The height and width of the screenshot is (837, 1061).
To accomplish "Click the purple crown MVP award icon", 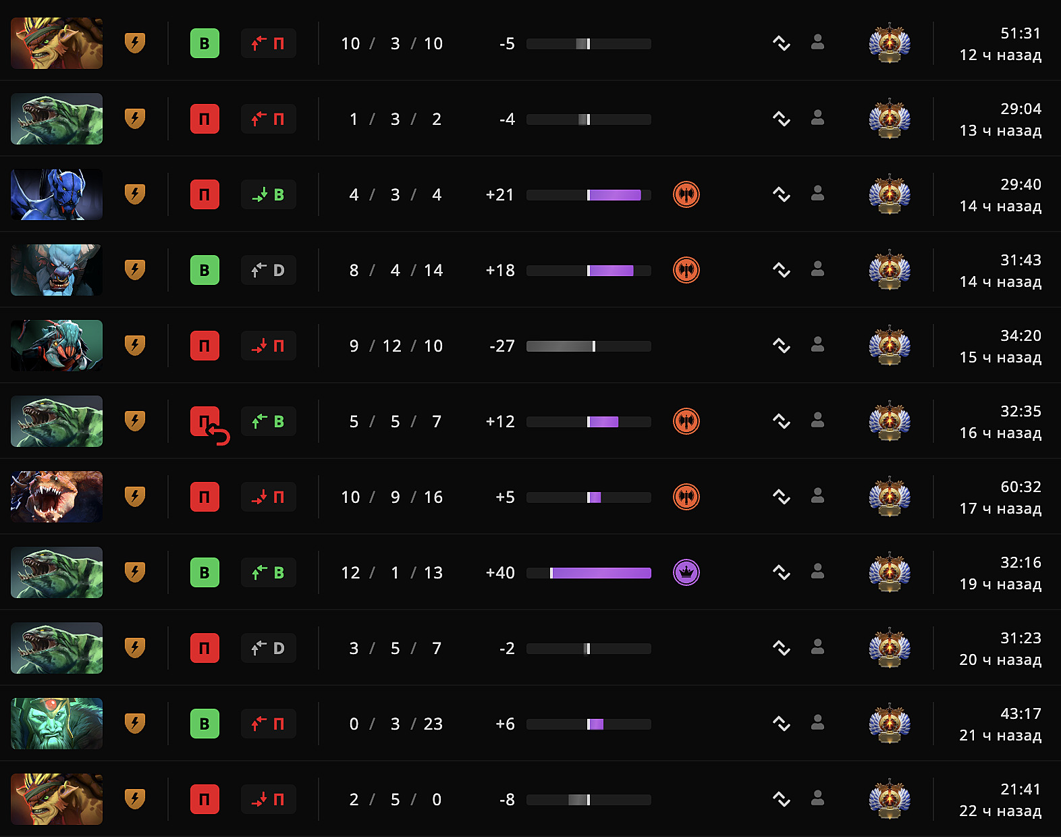I will tap(686, 572).
